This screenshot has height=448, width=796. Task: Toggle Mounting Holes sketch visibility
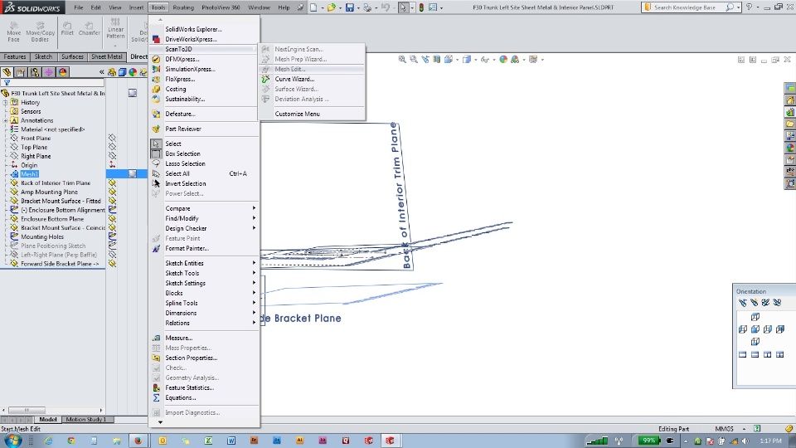pos(112,236)
